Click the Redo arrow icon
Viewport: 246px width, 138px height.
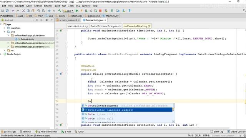click(x=18, y=11)
